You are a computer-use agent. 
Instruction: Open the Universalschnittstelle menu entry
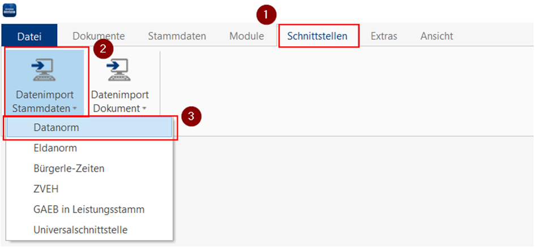coord(80,229)
